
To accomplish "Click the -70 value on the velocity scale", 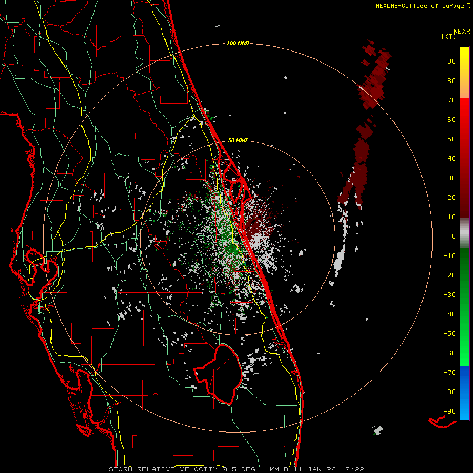I will (x=449, y=372).
